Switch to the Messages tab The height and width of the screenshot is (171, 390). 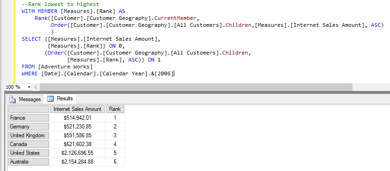(24, 99)
